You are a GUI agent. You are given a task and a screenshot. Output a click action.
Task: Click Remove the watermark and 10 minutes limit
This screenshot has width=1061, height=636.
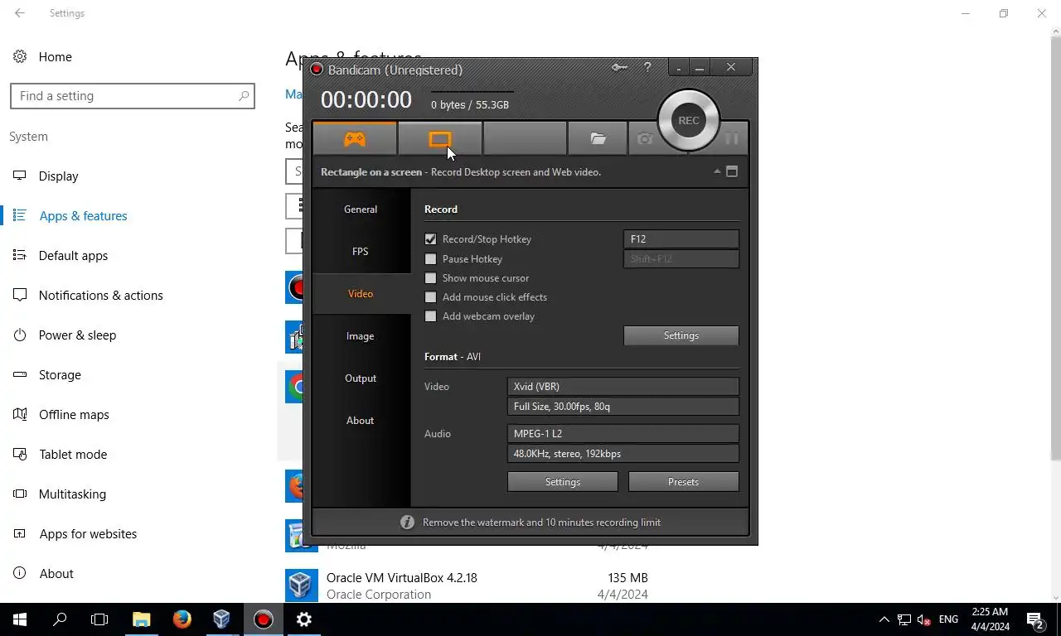(541, 523)
